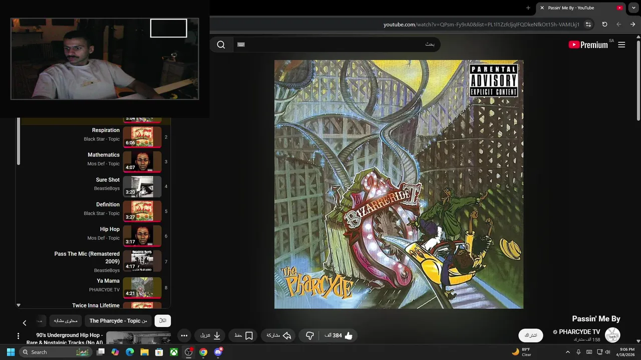
Task: Click the touch keyboard tray icon
Action: (589, 352)
